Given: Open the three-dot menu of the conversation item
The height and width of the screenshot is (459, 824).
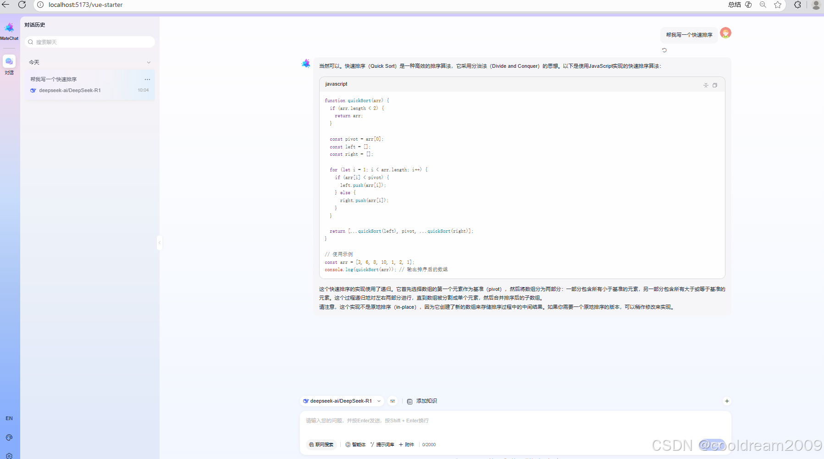Looking at the screenshot, I should [x=147, y=79].
